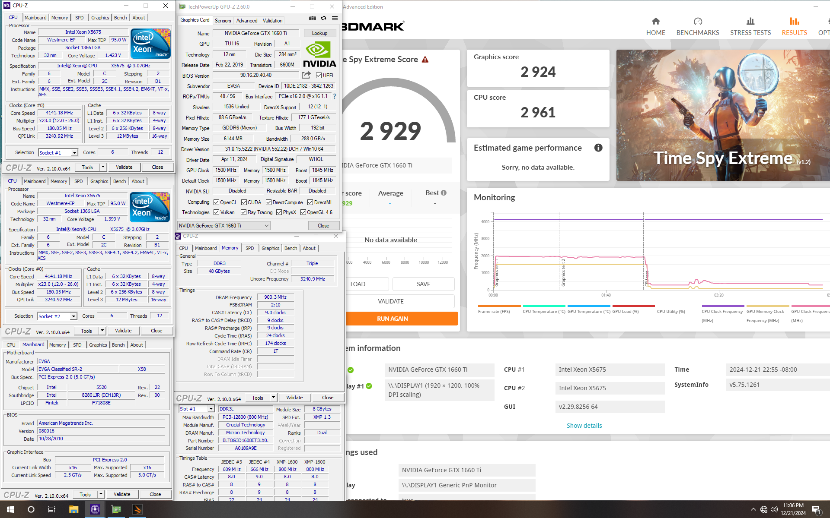Viewport: 830px width, 518px height.
Task: Click Lookup button in GPU-Z
Action: (319, 33)
